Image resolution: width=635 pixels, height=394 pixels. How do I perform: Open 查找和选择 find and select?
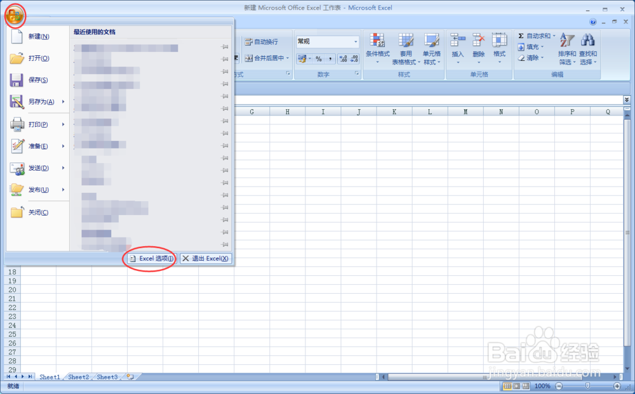pos(588,49)
